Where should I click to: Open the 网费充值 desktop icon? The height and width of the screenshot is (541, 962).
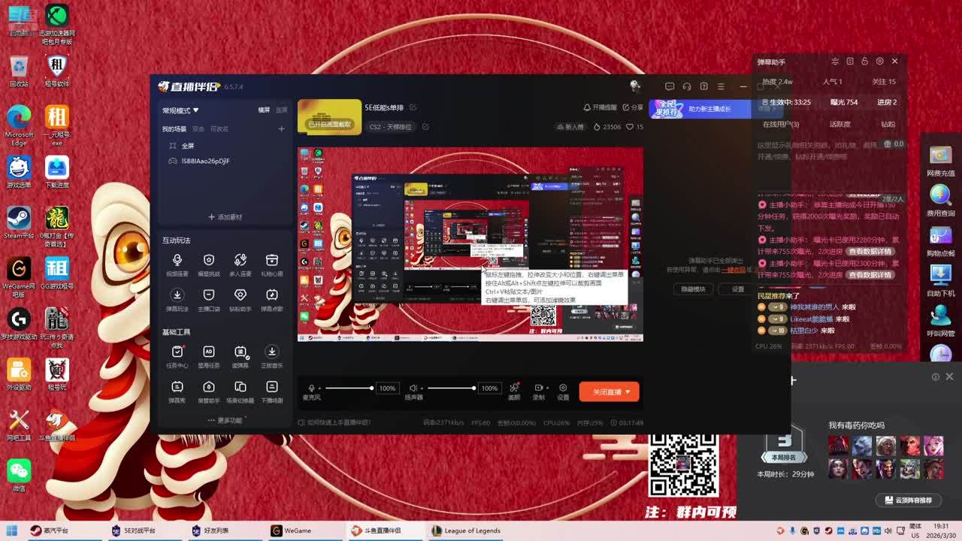940,162
